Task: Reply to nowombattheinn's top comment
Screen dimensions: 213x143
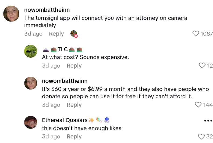Action: coord(56,34)
